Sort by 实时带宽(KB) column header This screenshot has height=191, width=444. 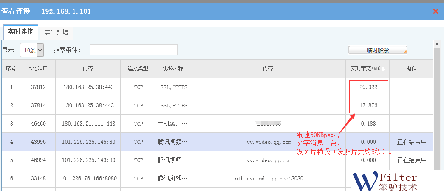(367, 69)
